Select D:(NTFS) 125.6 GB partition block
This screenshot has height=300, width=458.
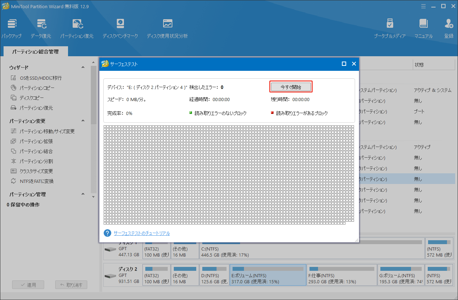(214, 275)
